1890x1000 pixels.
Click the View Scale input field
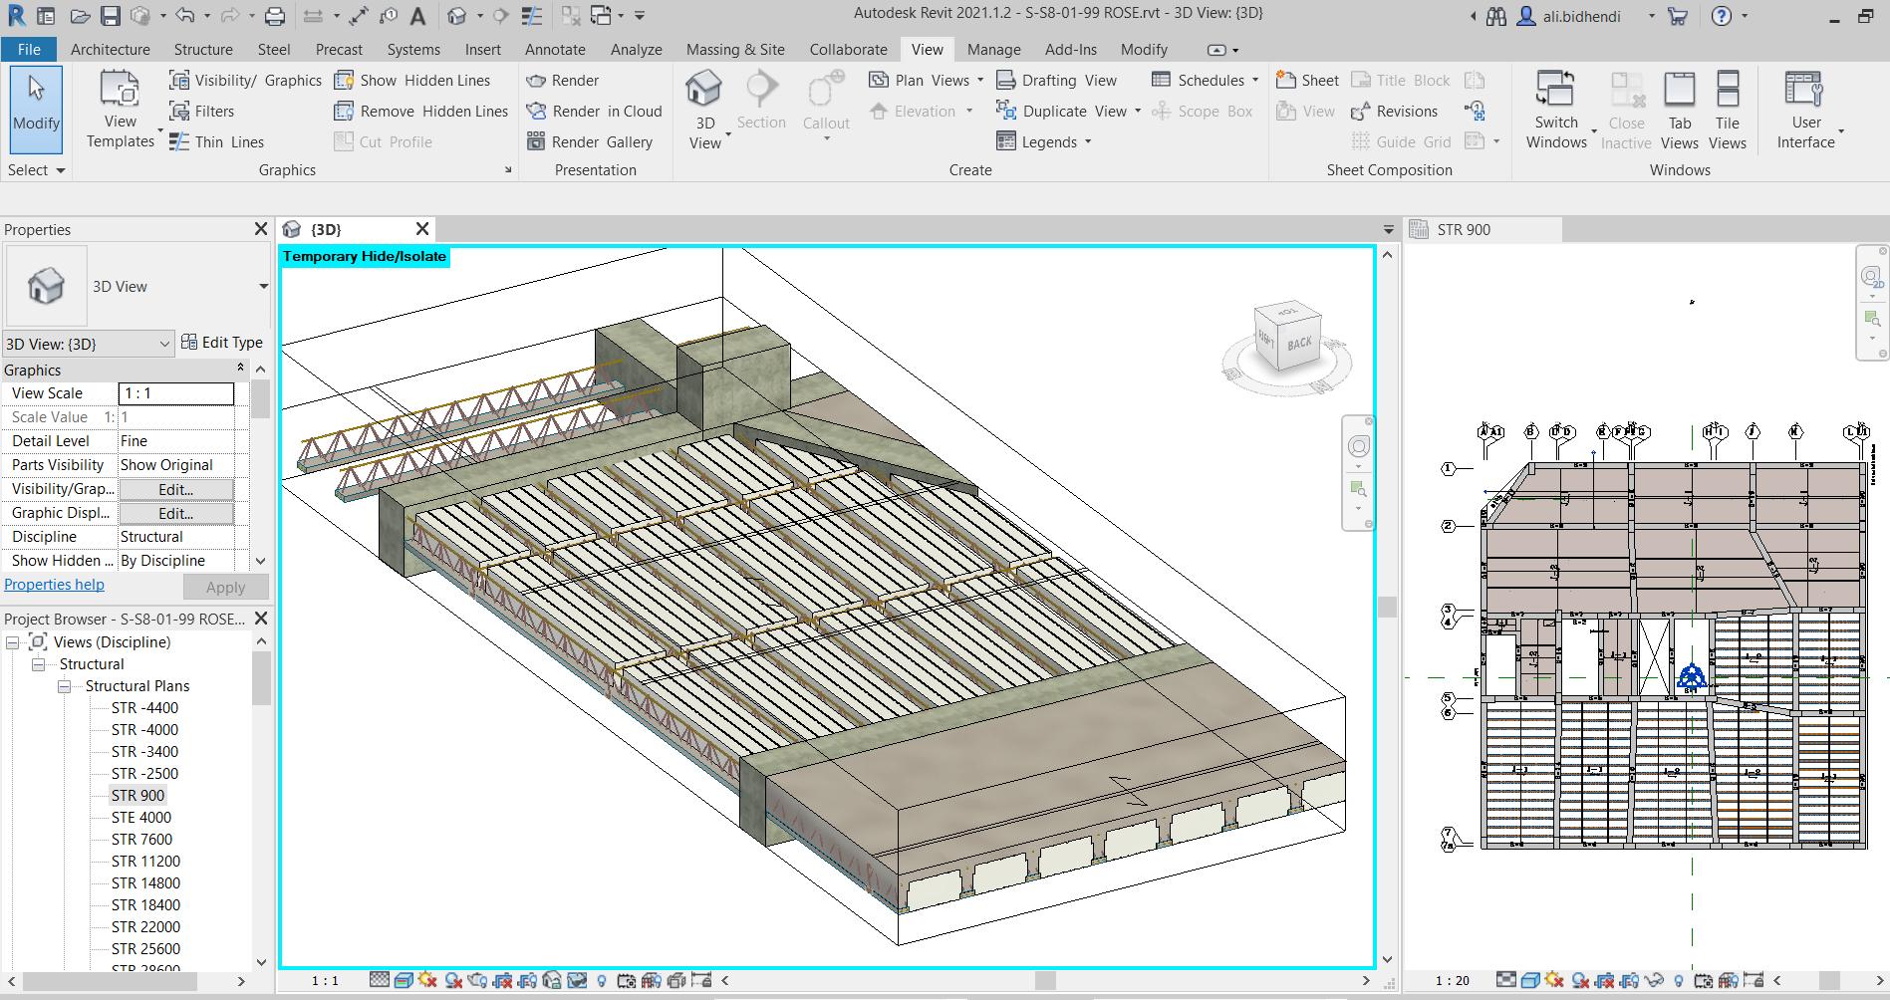click(x=176, y=393)
